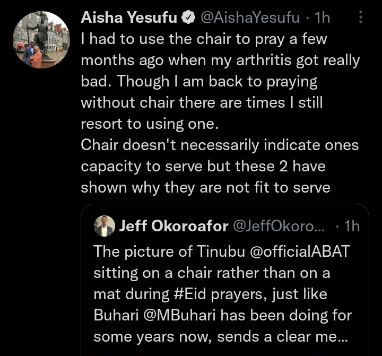Open Aisha Yesufu's profile picture

[x=41, y=40]
